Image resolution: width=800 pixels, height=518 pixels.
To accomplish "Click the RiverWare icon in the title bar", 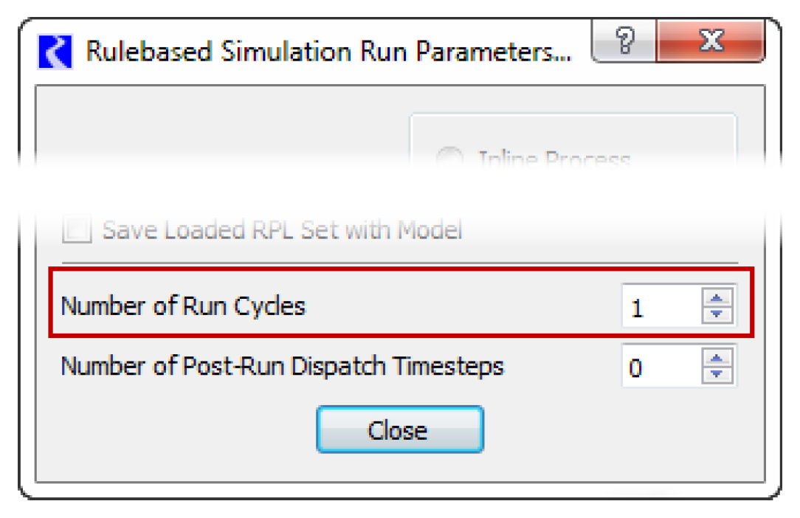I will 55,53.
